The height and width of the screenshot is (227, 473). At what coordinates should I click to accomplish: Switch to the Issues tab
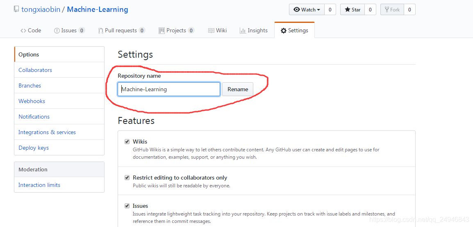click(69, 30)
